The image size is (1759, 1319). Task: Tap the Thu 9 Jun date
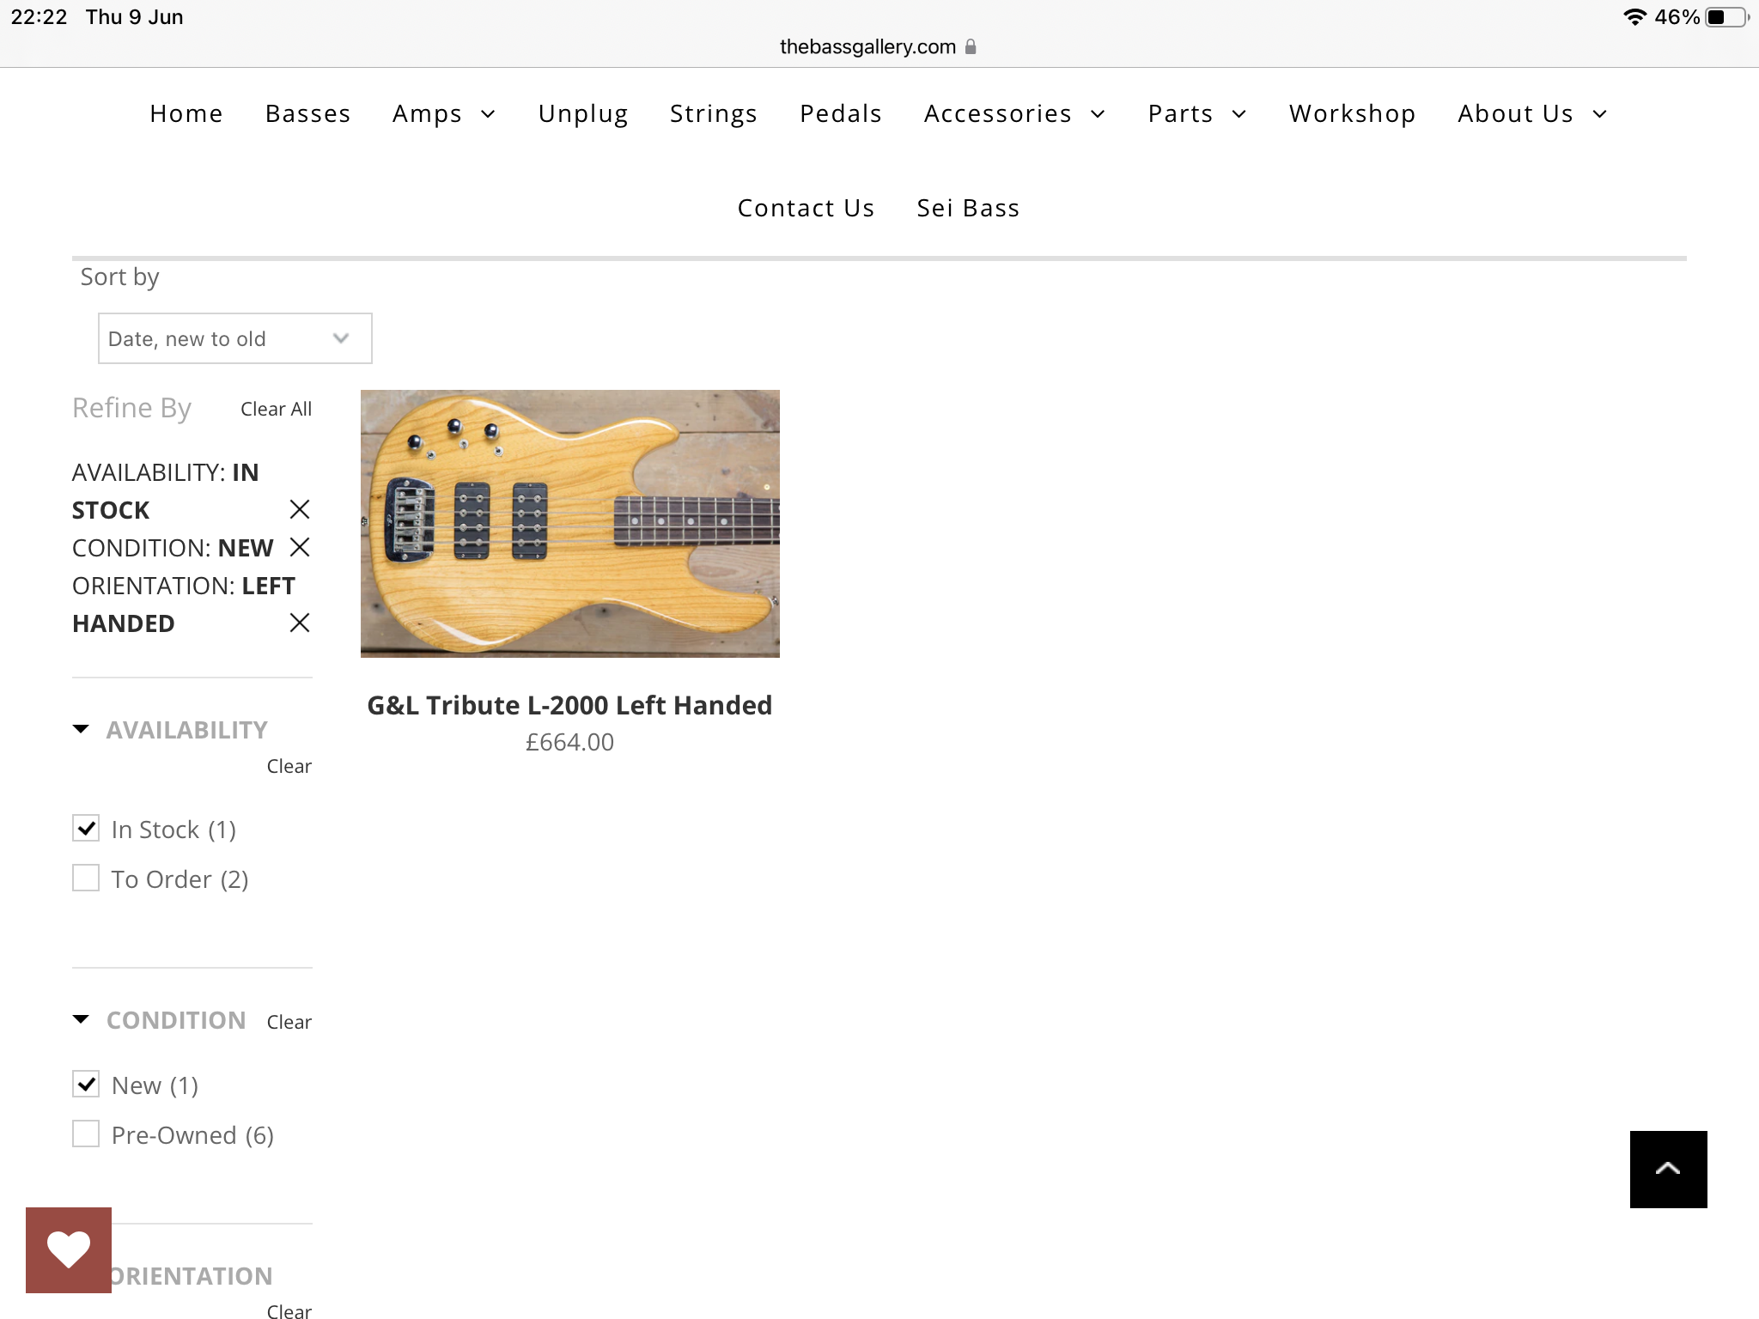click(134, 17)
